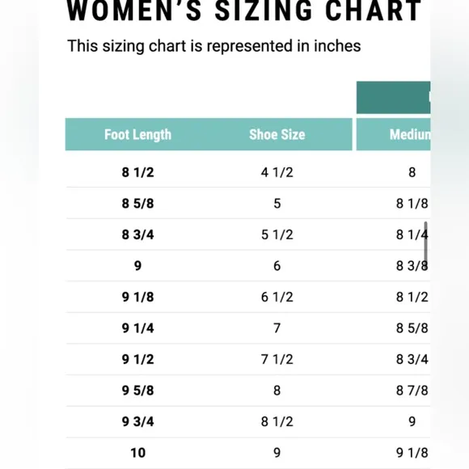The image size is (469, 469).
Task: Select shoe size 7 cell
Action: coord(277,328)
